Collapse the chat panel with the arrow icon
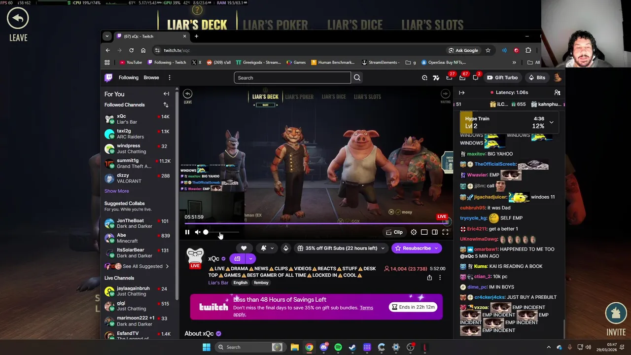Viewport: 631px width, 355px height. 461,92
